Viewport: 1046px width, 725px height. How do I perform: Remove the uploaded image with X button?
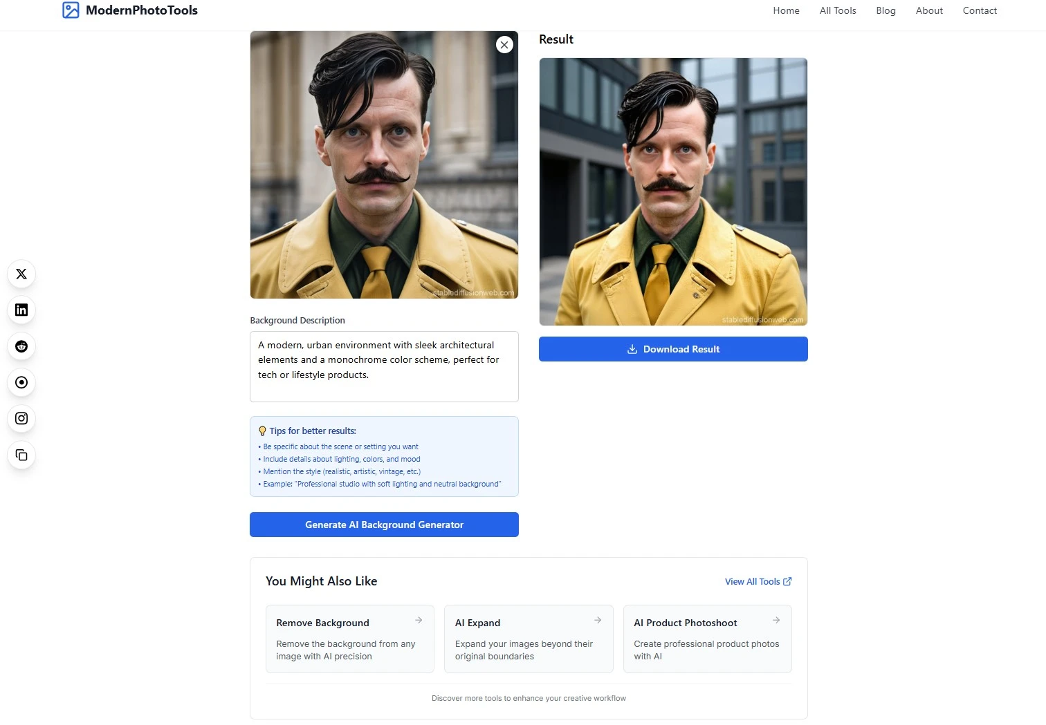point(504,45)
